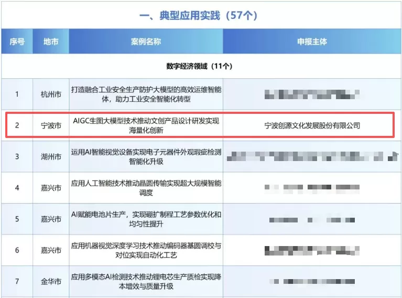This screenshot has width=402, height=298.
Task: Click 宁波创源文化发展股份有限公司 company name
Action: (x=312, y=125)
